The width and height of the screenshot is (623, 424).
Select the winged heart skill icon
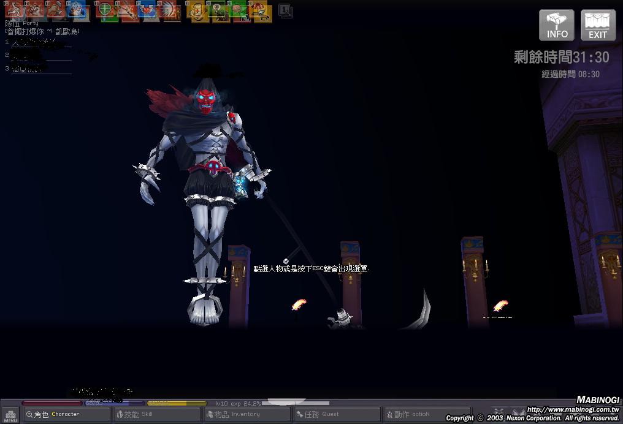click(x=147, y=10)
